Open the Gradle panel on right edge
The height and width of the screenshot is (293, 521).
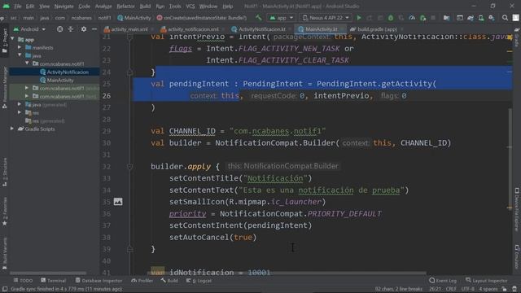[x=517, y=37]
